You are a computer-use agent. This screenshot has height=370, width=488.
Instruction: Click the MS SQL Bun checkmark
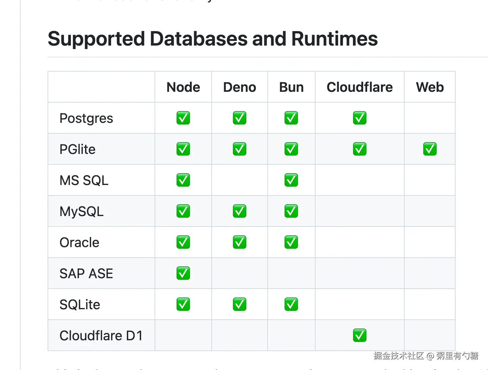pyautogui.click(x=291, y=180)
